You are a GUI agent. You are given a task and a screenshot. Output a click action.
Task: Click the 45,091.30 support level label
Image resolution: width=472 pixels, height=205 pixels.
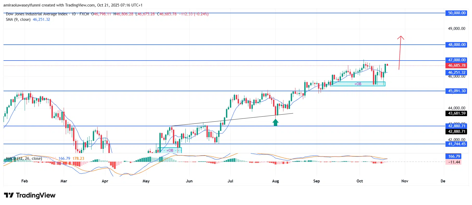[x=457, y=91]
